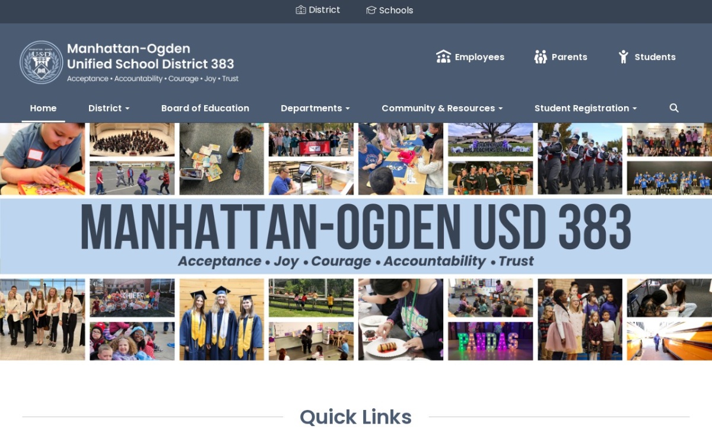This screenshot has width=712, height=445.
Task: Click the District building icon in top bar
Action: (301, 10)
